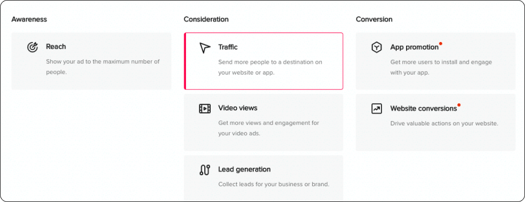This screenshot has height=202, width=525.
Task: Click the App promotion cube icon
Action: coord(376,47)
